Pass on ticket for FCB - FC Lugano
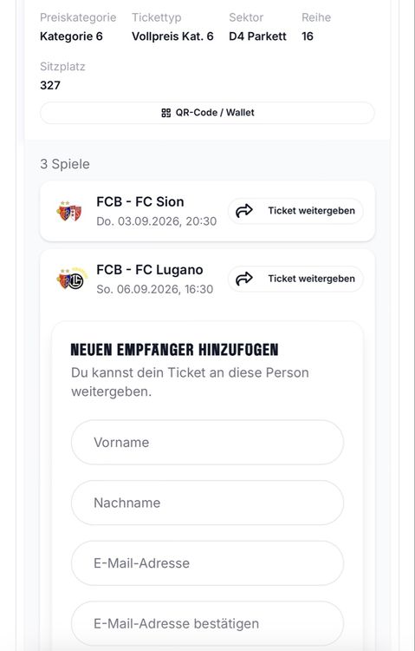415x651 pixels. pyautogui.click(x=295, y=279)
